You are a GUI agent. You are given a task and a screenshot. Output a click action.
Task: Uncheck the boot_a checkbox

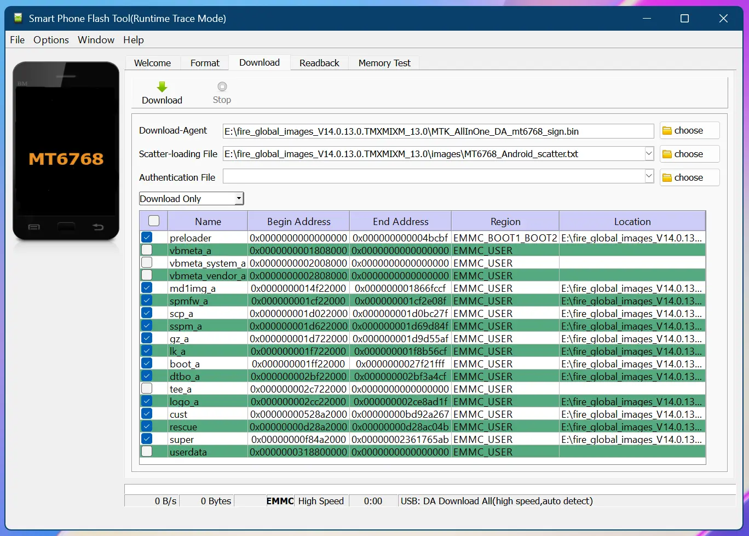(x=147, y=363)
